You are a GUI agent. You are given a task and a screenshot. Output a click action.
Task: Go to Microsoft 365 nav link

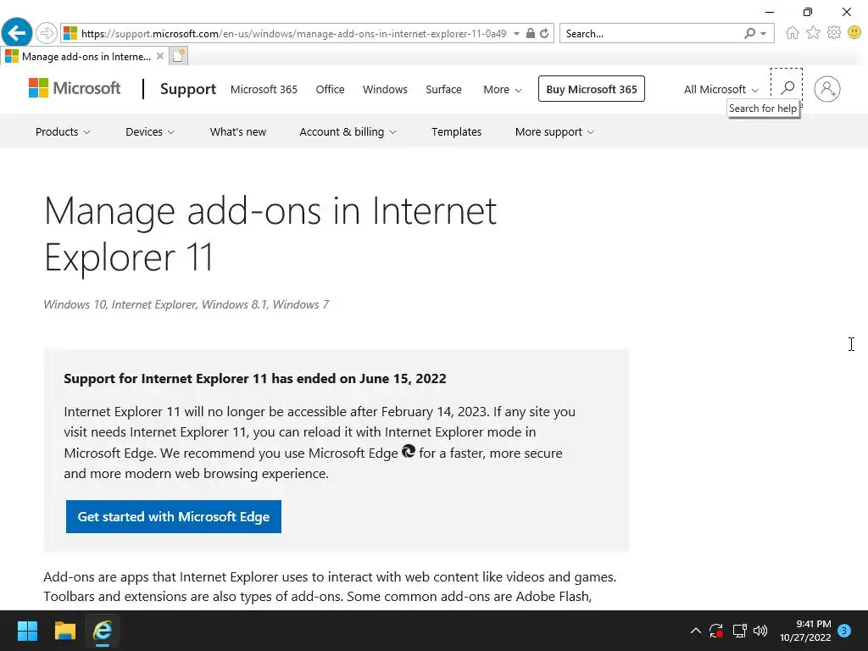[x=264, y=89]
